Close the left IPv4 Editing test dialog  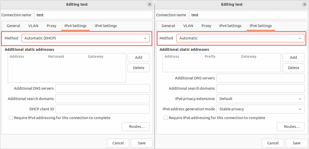pos(149,4)
